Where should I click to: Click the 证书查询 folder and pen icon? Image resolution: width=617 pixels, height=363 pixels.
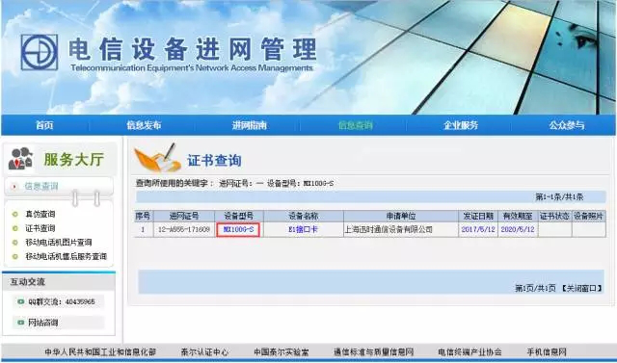158,158
